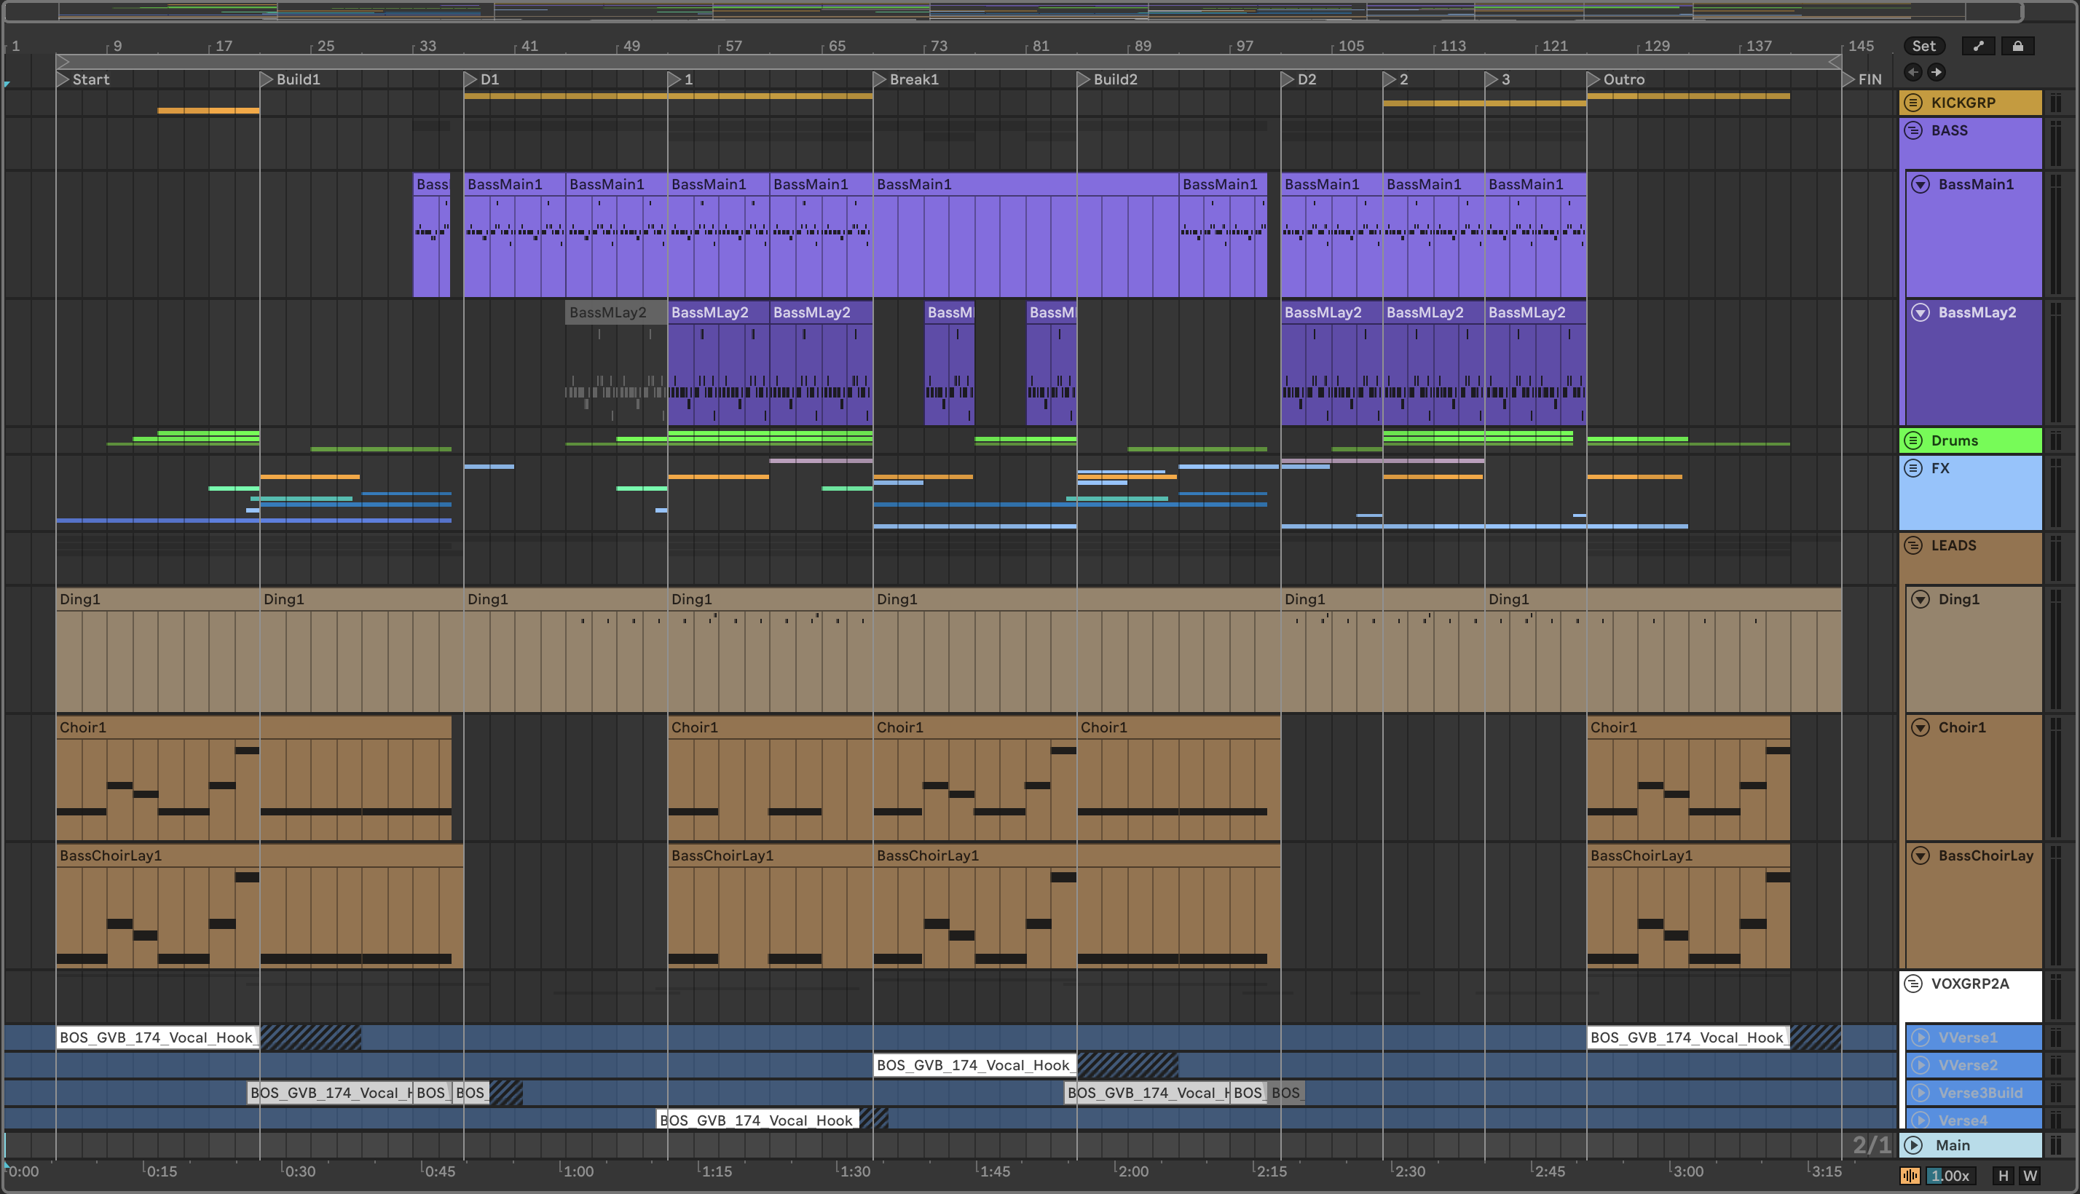2080x1194 pixels.
Task: Click bar 113 in the beat ruler
Action: (x=1452, y=46)
